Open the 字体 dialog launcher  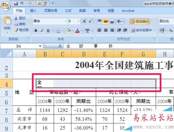tap(92, 38)
